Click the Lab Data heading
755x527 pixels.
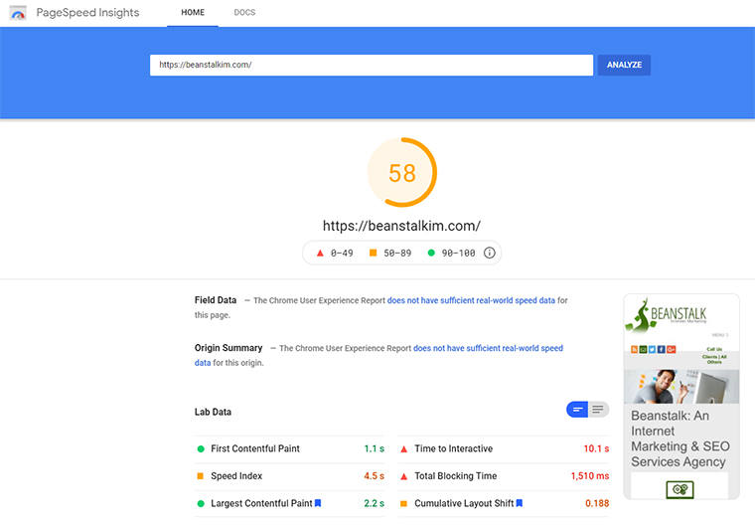point(213,413)
